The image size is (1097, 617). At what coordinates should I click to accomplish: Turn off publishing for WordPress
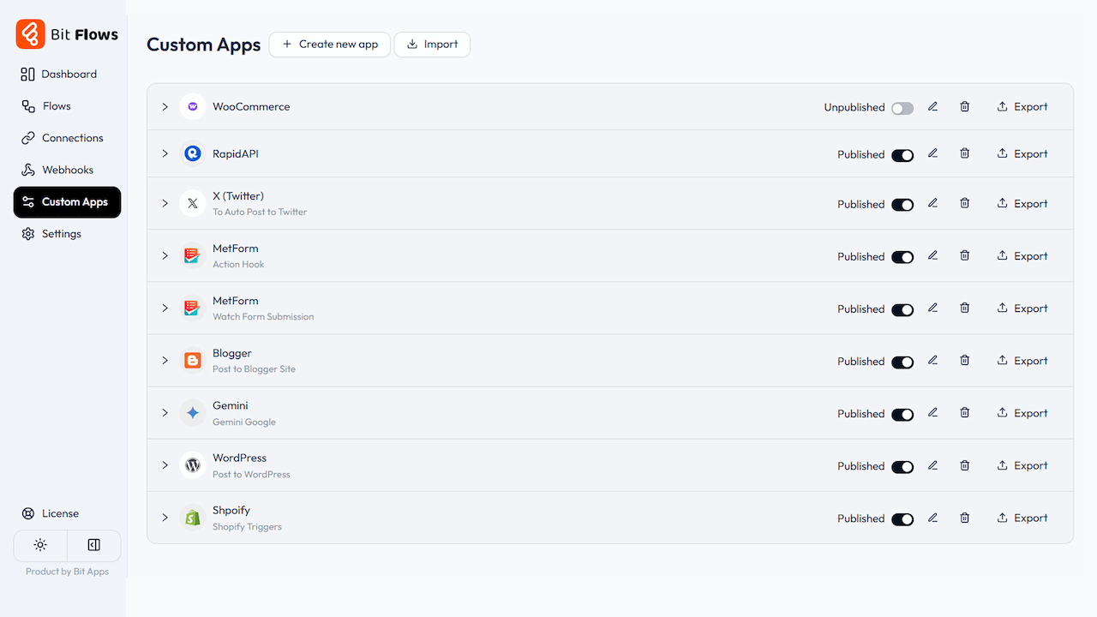click(x=902, y=466)
